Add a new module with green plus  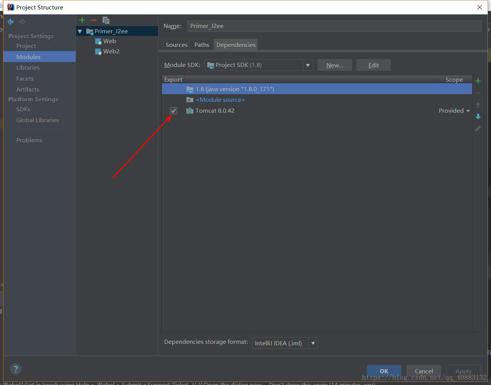[82, 20]
